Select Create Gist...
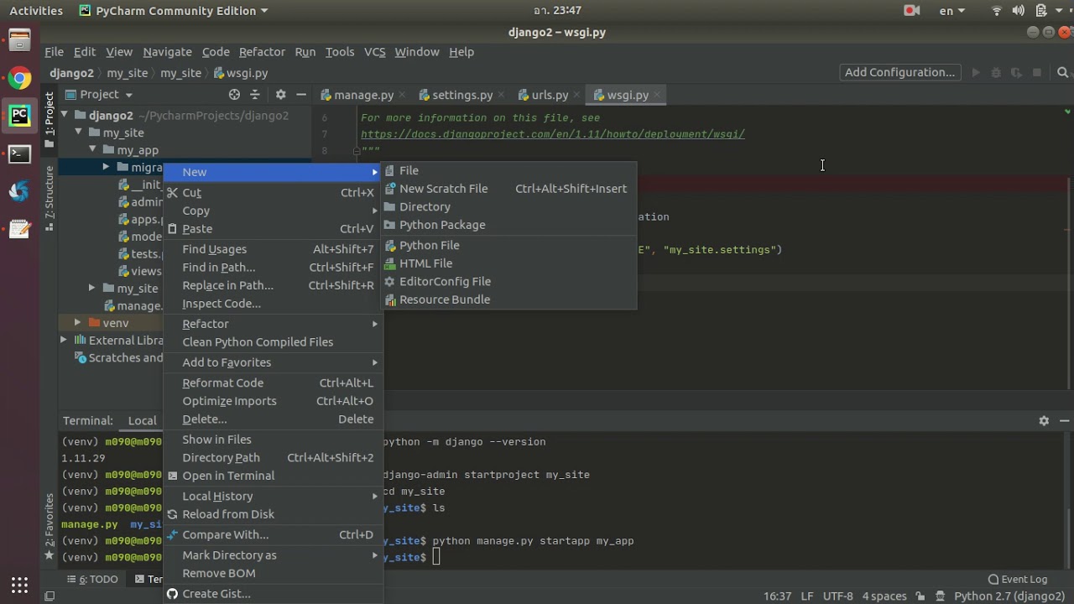 [x=272, y=594]
